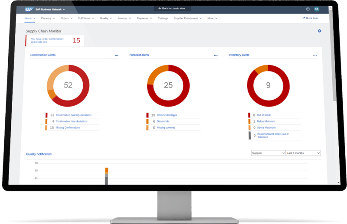Viewport: 347px width, 224px height.
Task: Open Above Maximum link
Action: (x=266, y=127)
